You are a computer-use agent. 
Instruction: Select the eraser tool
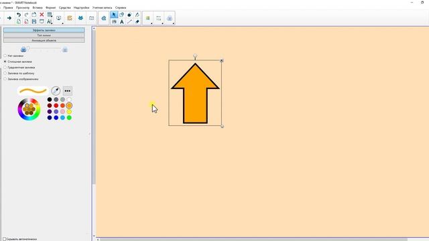click(137, 21)
